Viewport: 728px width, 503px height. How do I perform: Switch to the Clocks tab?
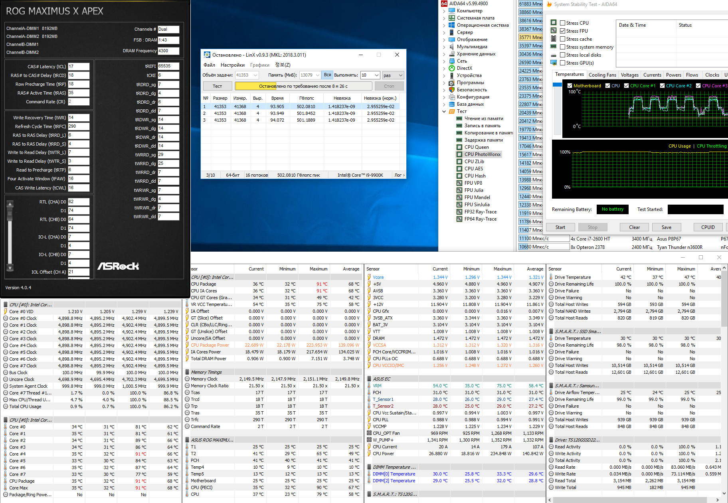pyautogui.click(x=712, y=75)
